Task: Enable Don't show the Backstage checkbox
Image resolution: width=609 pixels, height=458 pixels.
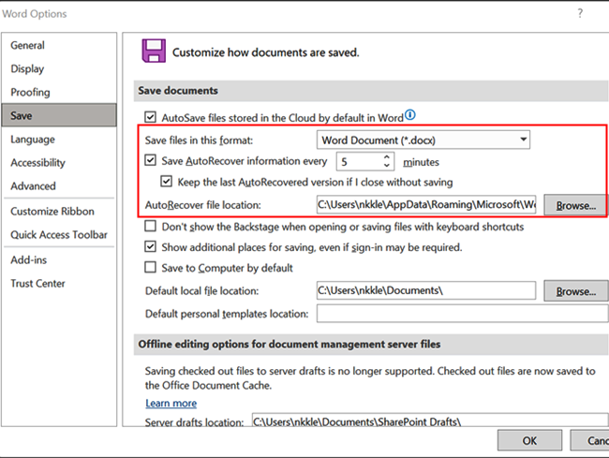Action: 151,227
